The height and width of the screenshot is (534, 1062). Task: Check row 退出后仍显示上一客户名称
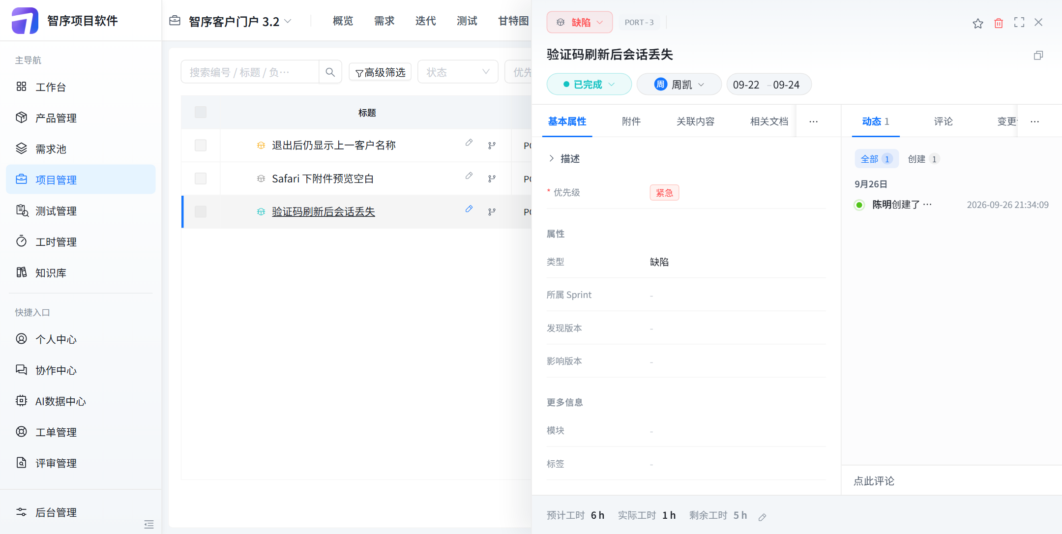coord(201,145)
